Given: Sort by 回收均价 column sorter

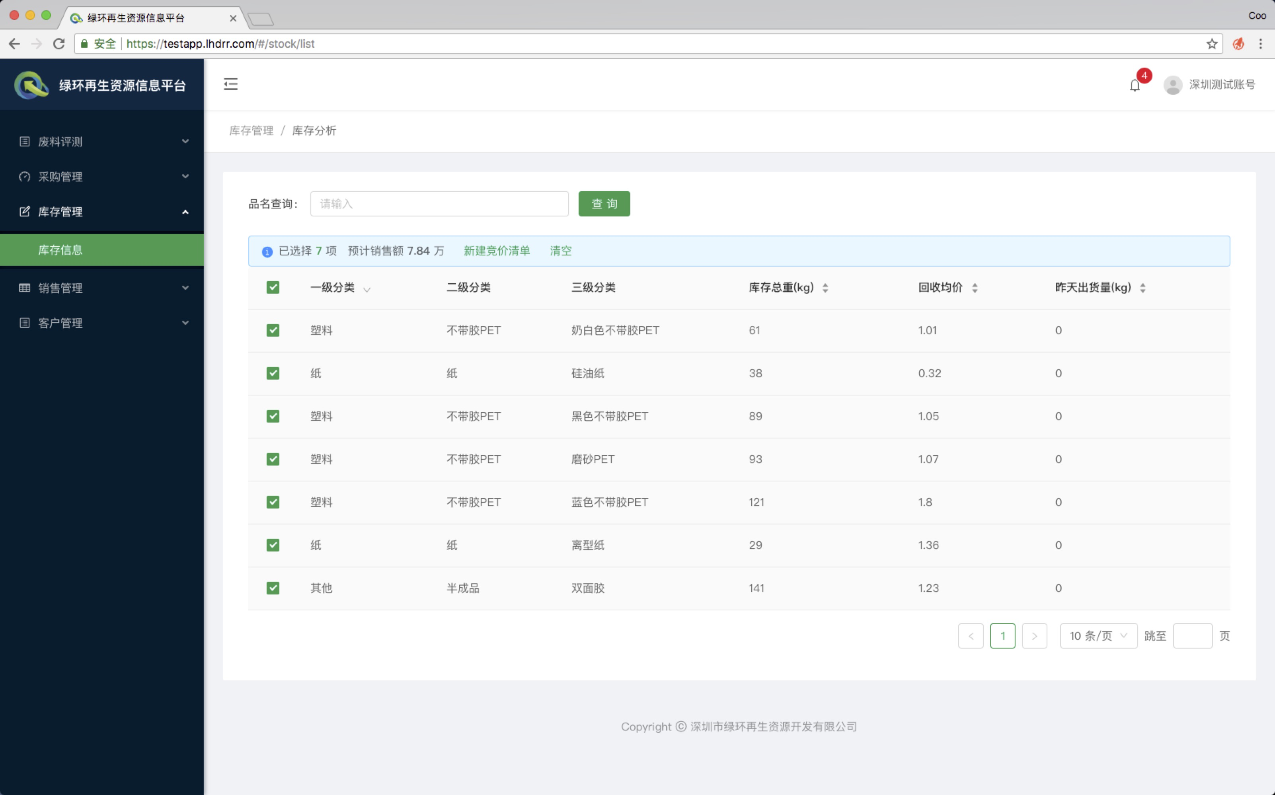Looking at the screenshot, I should [974, 288].
